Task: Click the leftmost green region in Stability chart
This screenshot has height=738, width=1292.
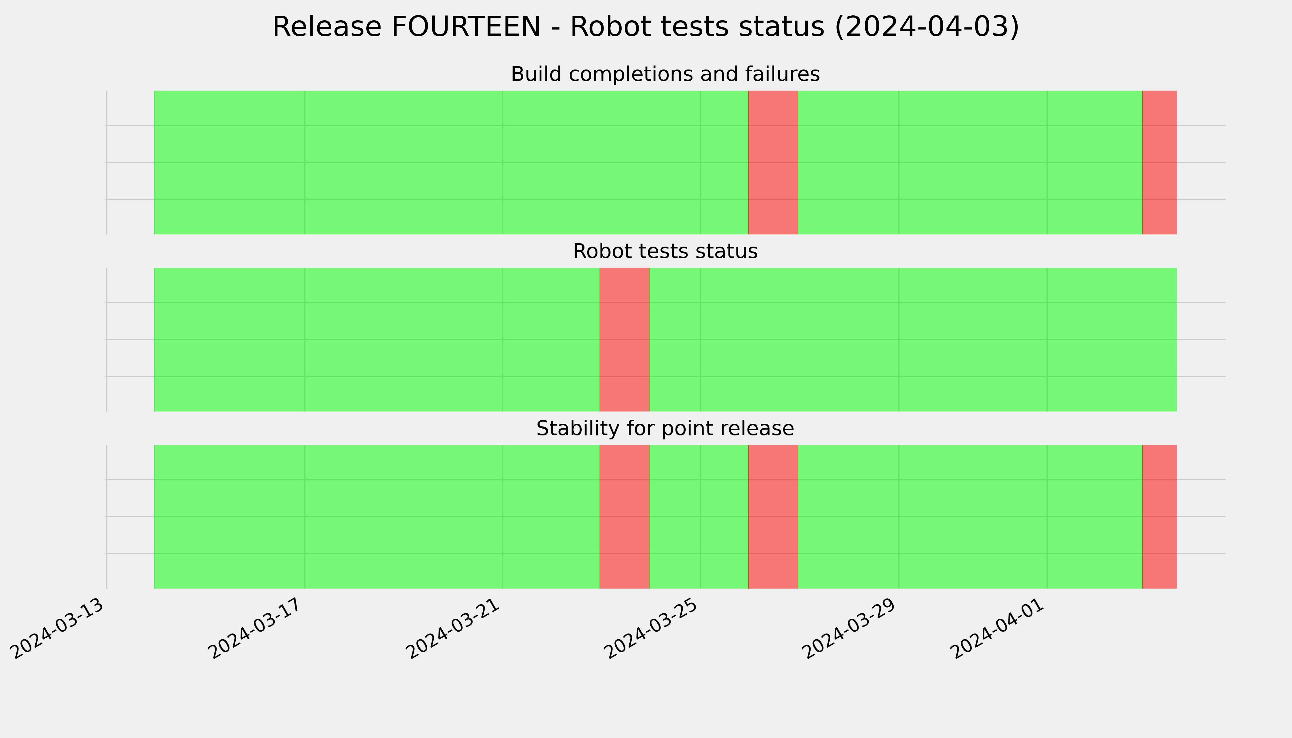Action: coord(377,517)
